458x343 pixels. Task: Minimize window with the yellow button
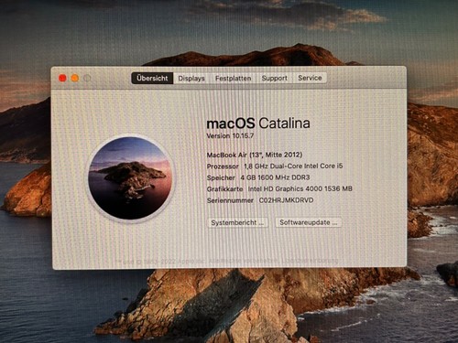75,78
